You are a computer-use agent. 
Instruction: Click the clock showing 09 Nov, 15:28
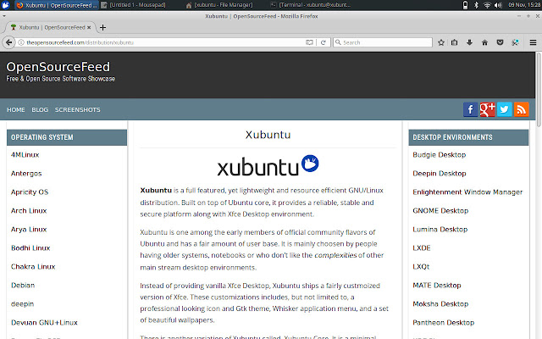pyautogui.click(x=524, y=5)
